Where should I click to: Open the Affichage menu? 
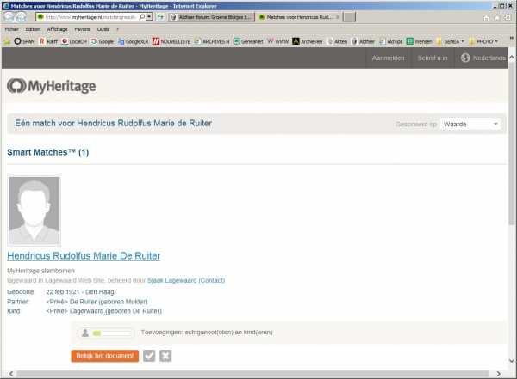[57, 28]
